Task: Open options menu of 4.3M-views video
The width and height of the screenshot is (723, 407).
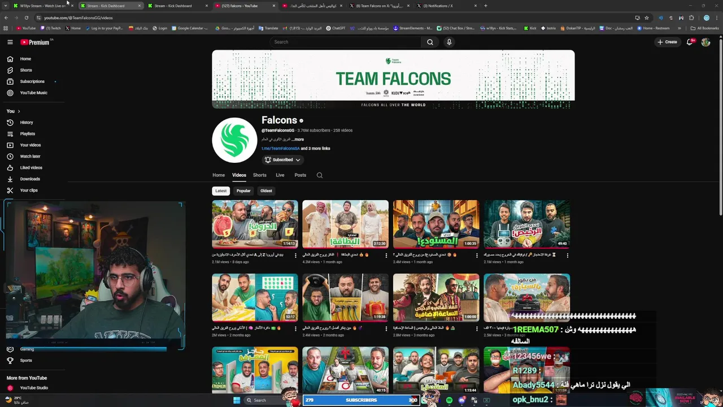Action: (x=386, y=256)
